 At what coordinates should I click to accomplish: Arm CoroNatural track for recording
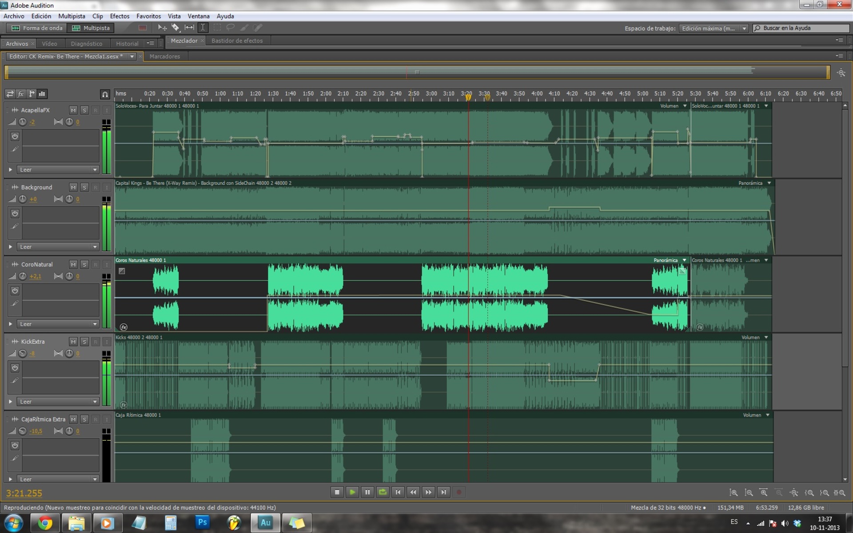point(96,265)
